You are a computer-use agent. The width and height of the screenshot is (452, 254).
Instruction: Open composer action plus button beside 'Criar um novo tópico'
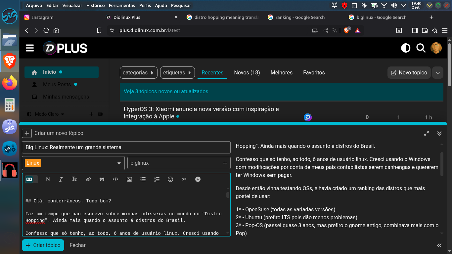tap(27, 133)
